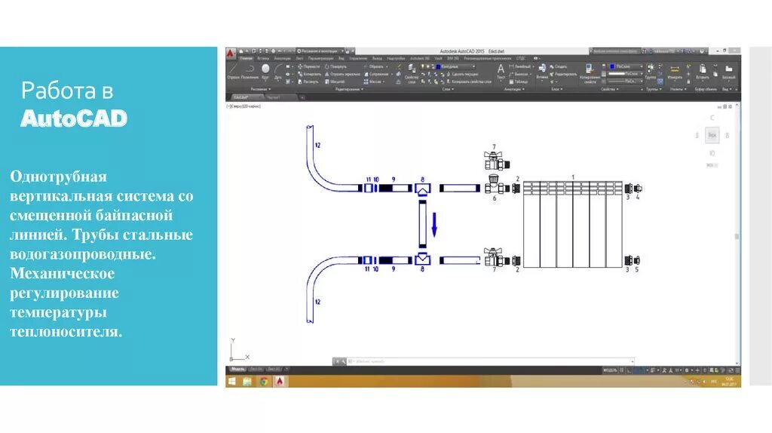Click Edit block (Редактировать) button
Viewport: 772px width, 433px height.
(564, 74)
